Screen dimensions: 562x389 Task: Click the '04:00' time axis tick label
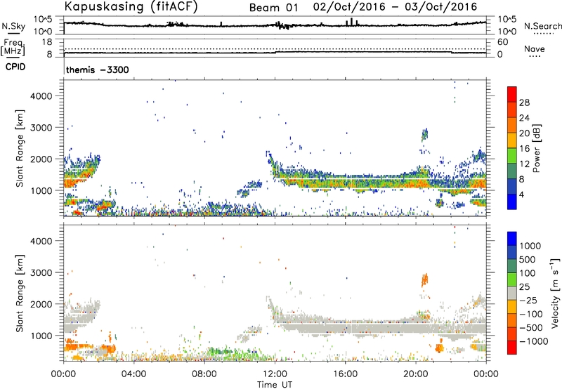tap(133, 374)
